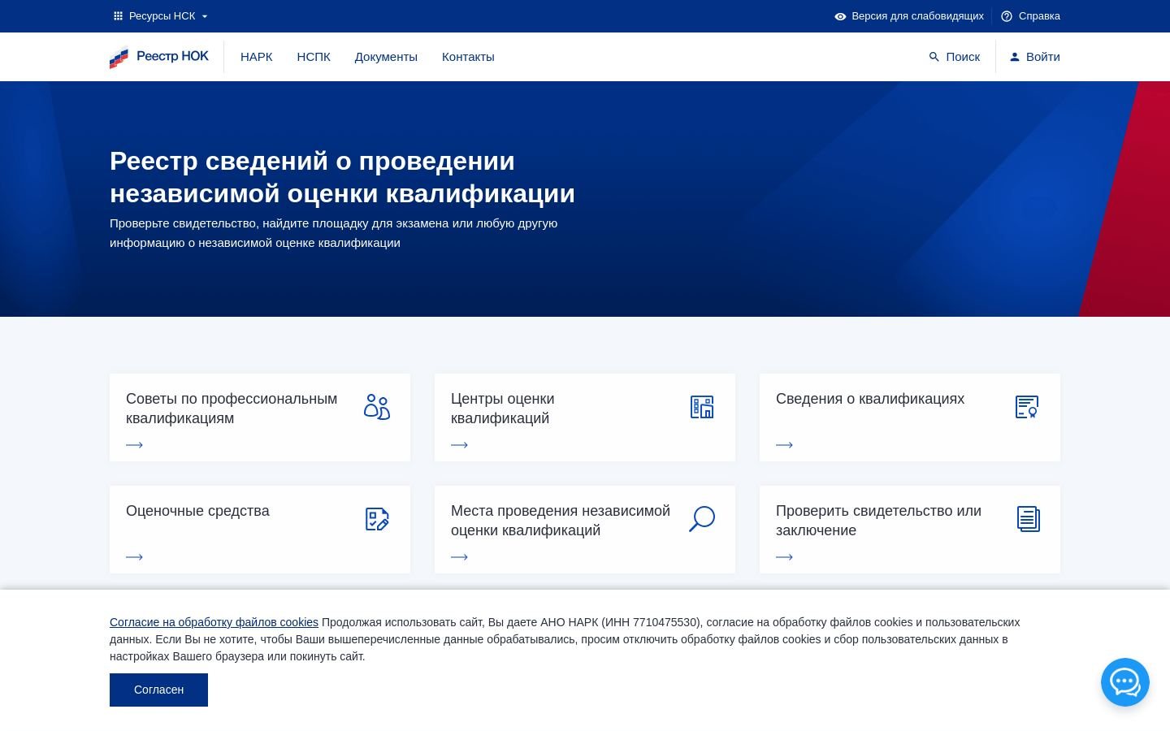Image resolution: width=1170 pixels, height=731 pixels.
Task: Open Центры оценки квалификаций card title
Action: pos(503,409)
